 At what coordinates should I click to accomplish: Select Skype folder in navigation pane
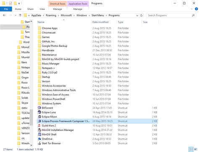tap(25, 103)
